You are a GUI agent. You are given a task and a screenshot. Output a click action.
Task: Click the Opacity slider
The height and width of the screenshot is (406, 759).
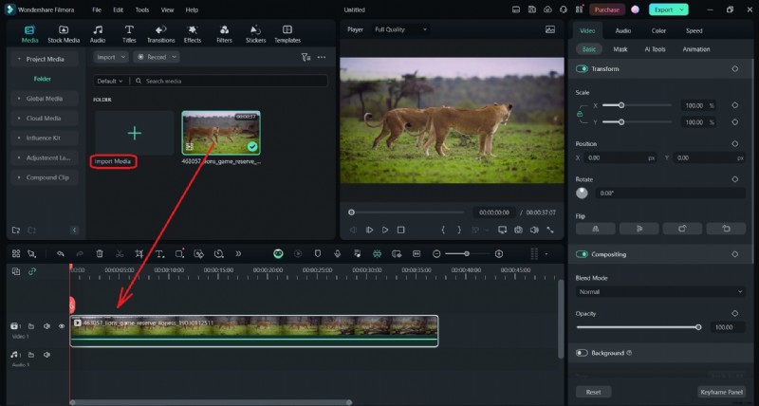(x=638, y=327)
